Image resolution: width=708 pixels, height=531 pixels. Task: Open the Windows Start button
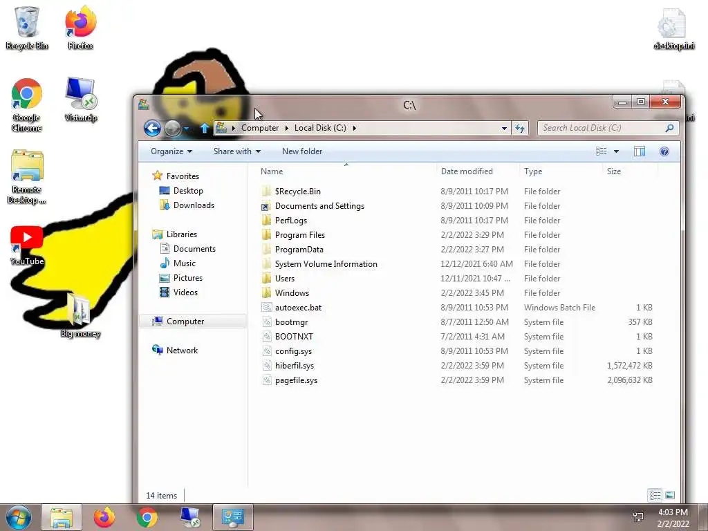[19, 517]
